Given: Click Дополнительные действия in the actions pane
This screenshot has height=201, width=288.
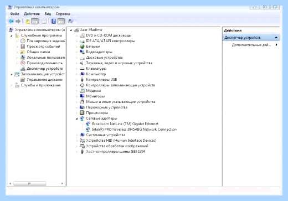Looking at the screenshot, I should tap(251, 45).
